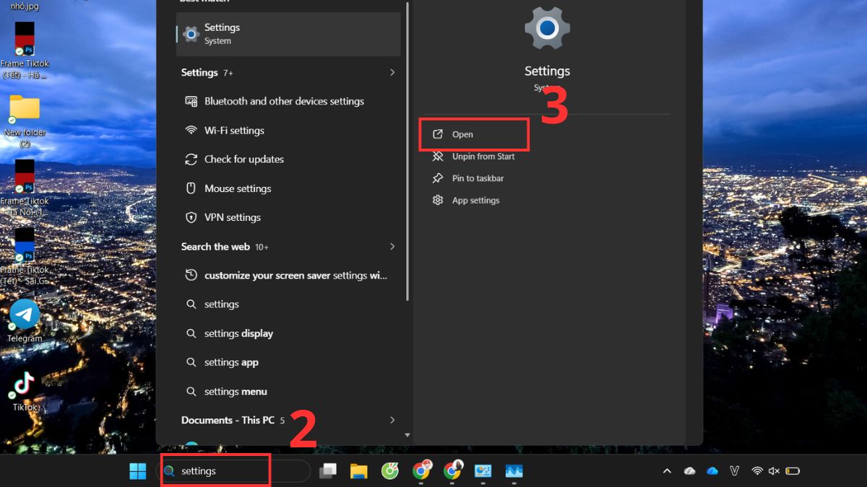Open File Explorer from the taskbar
The width and height of the screenshot is (867, 487).
tap(359, 471)
